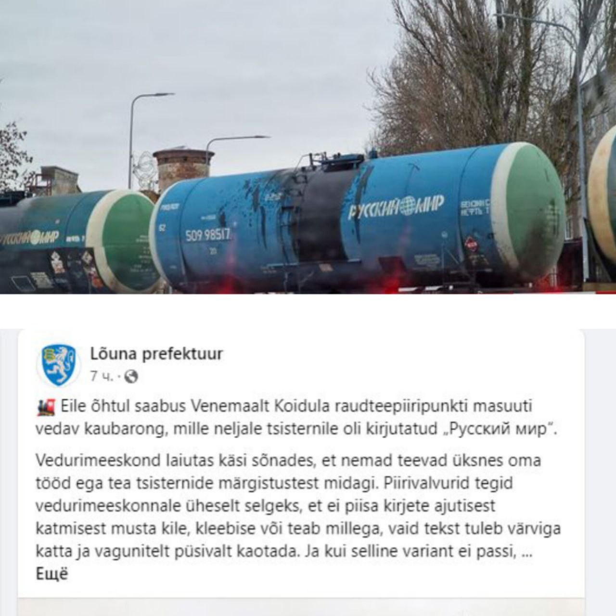Image resolution: width=616 pixels, height=616 pixels.
Task: Open the attached image strip below the post
Action: (301, 607)
